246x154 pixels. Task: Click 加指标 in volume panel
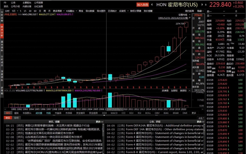click(174, 91)
